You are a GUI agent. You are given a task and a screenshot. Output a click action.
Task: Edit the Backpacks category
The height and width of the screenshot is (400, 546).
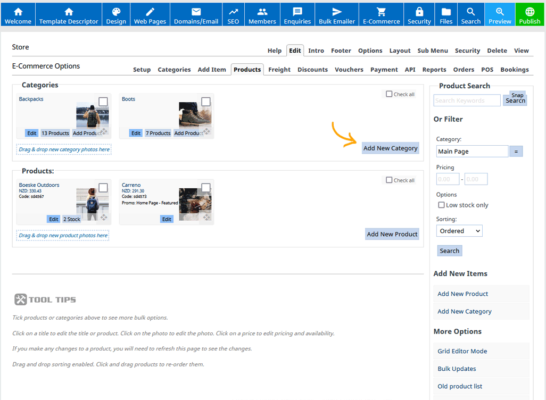[32, 133]
